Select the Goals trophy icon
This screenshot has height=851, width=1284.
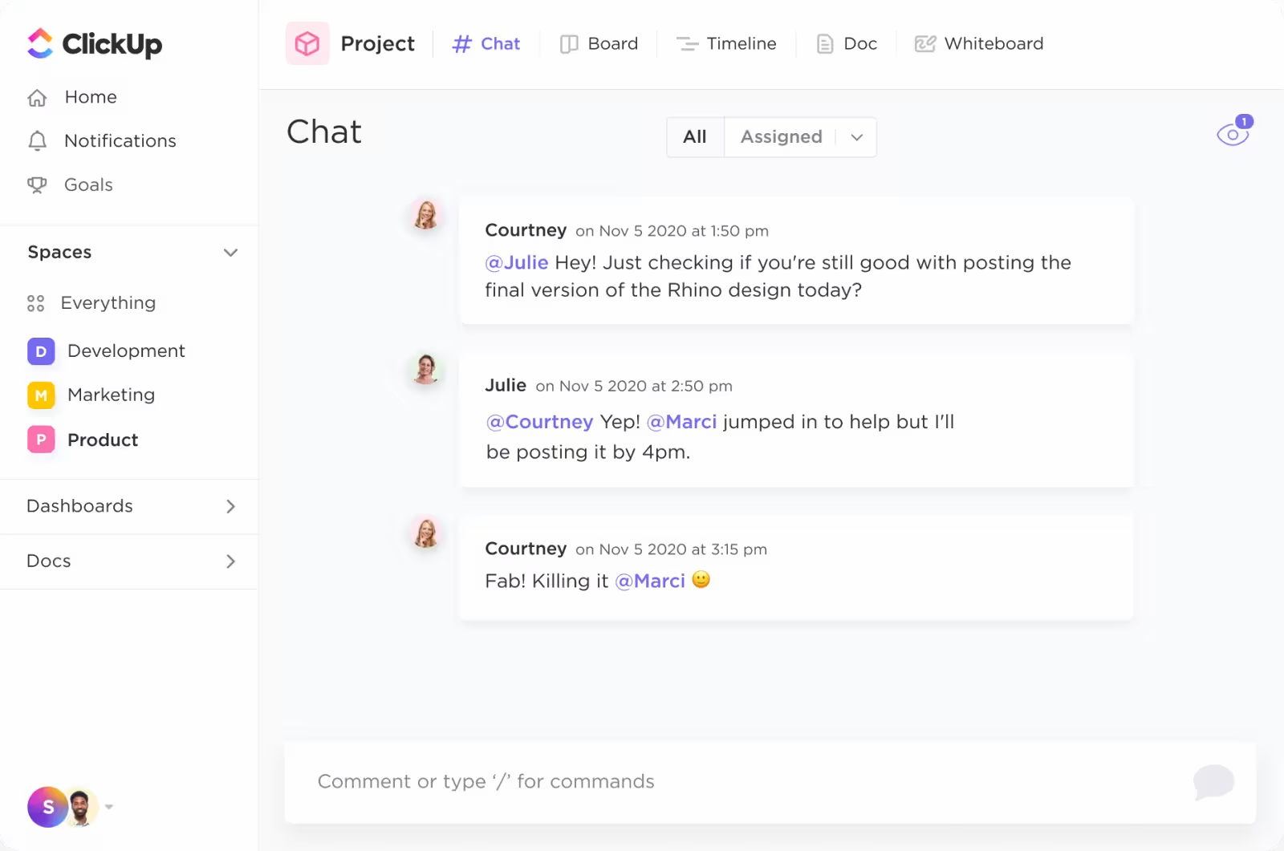[x=37, y=184]
